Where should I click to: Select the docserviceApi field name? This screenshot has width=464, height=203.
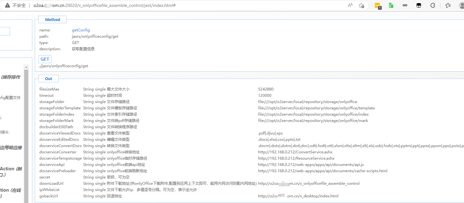pos(52,165)
